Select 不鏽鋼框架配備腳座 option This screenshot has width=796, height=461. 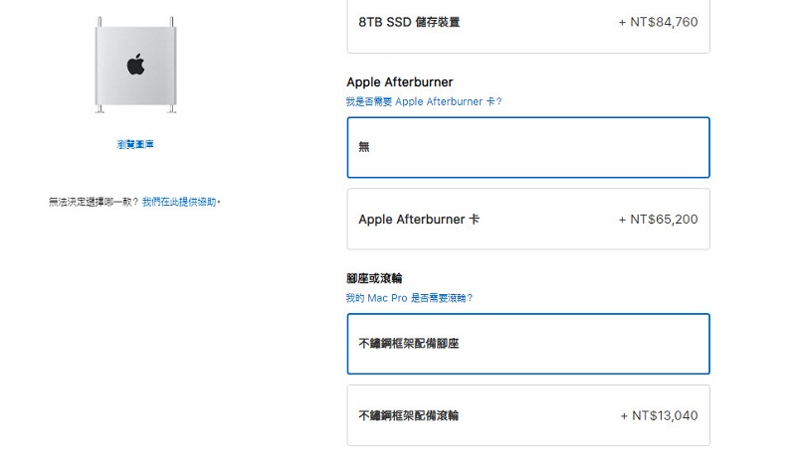tap(528, 344)
